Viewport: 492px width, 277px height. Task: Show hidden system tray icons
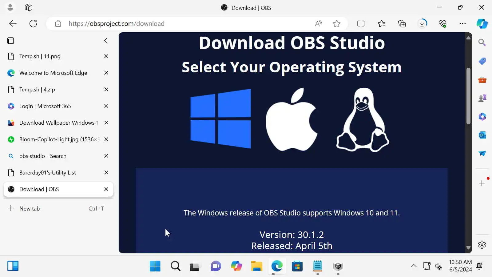coord(414,266)
